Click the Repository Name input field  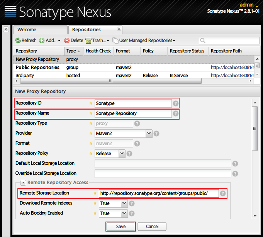(133, 113)
